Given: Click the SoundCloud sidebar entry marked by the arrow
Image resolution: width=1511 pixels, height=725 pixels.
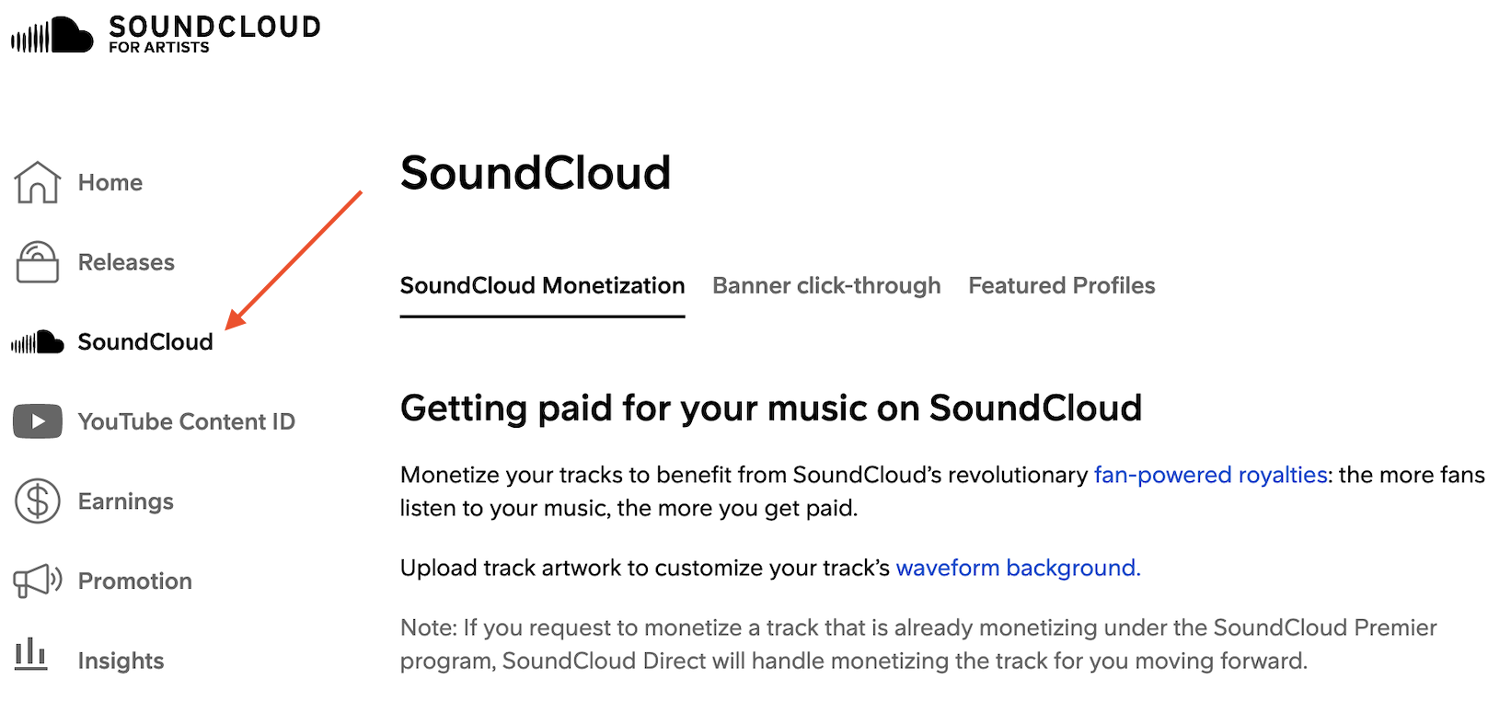Looking at the screenshot, I should (x=144, y=341).
